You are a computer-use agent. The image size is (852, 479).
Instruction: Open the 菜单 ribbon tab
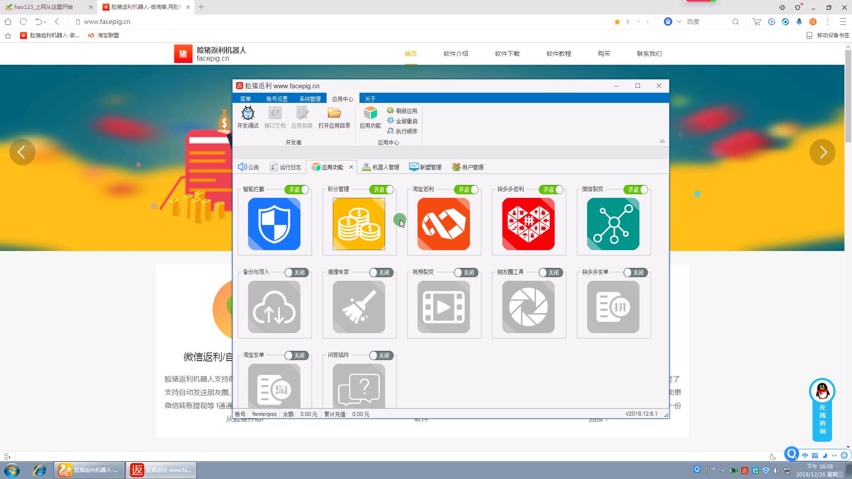[245, 98]
